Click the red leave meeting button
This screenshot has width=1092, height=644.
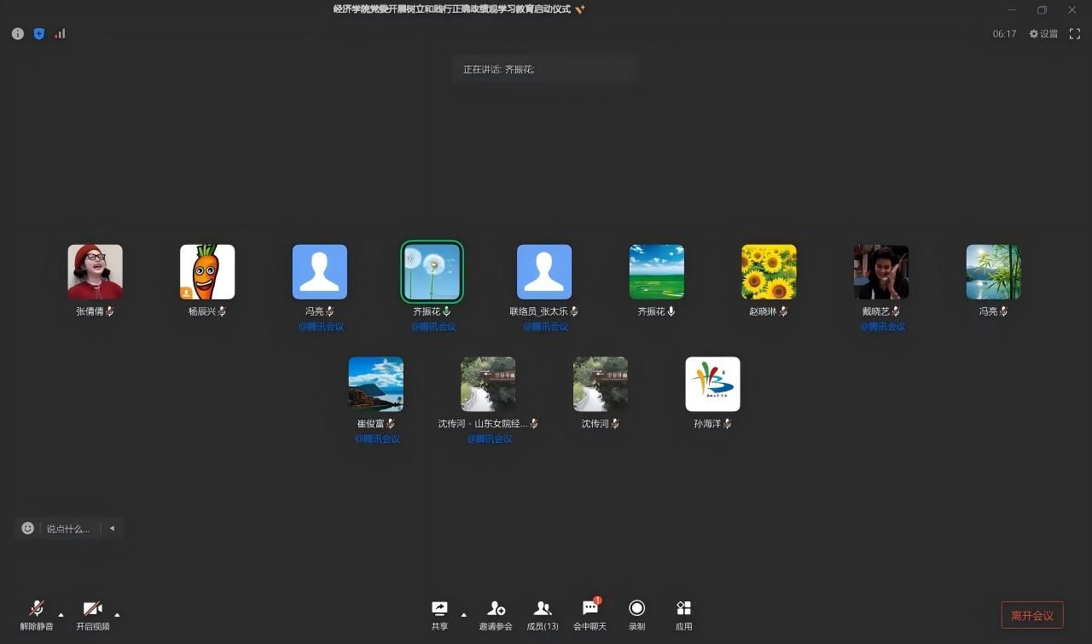coord(1031,615)
